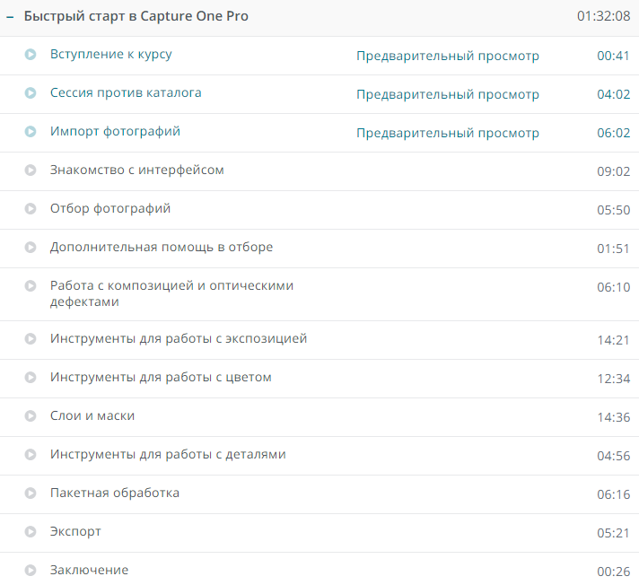Click play icon beside Слои и маски

click(x=31, y=416)
